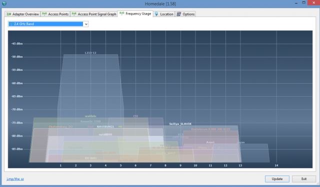
Task: Click the Options tab icon
Action: click(179, 14)
